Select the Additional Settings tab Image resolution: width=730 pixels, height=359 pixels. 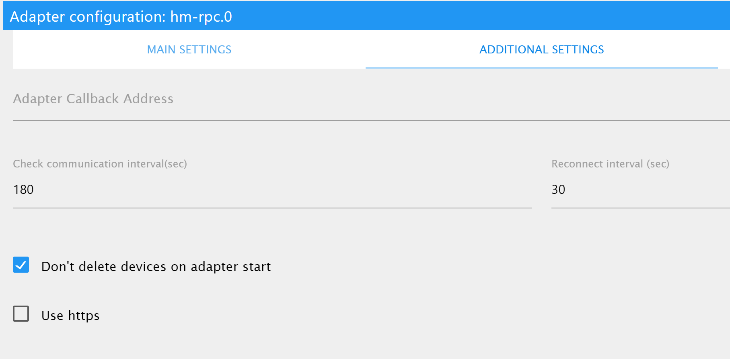[x=541, y=49]
